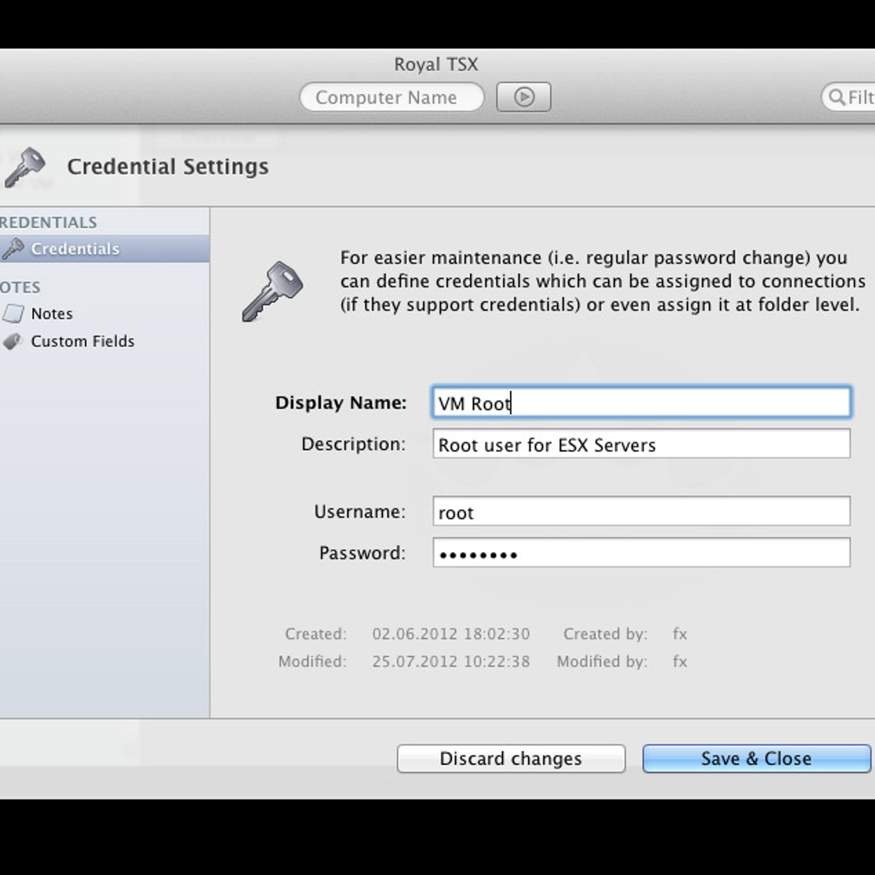The height and width of the screenshot is (875, 875).
Task: Click the key icon in Credential Settings header
Action: click(x=25, y=167)
